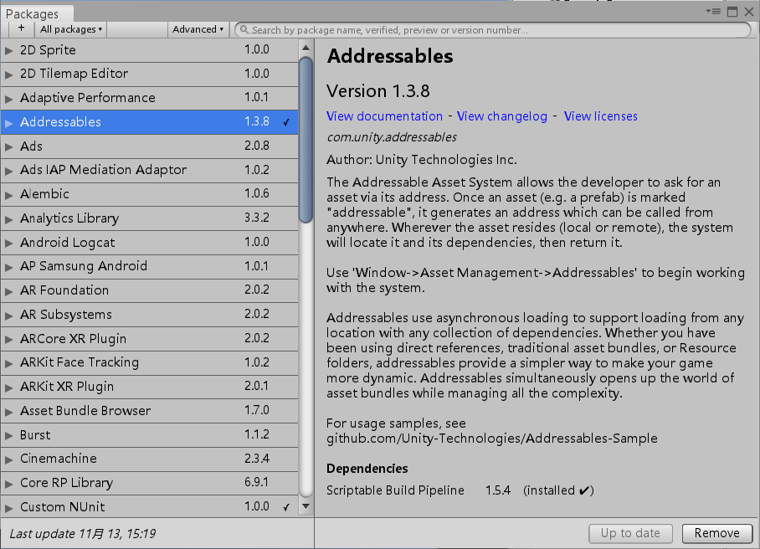The height and width of the screenshot is (549, 760).
Task: Open the All packages filter dropdown
Action: tap(71, 29)
